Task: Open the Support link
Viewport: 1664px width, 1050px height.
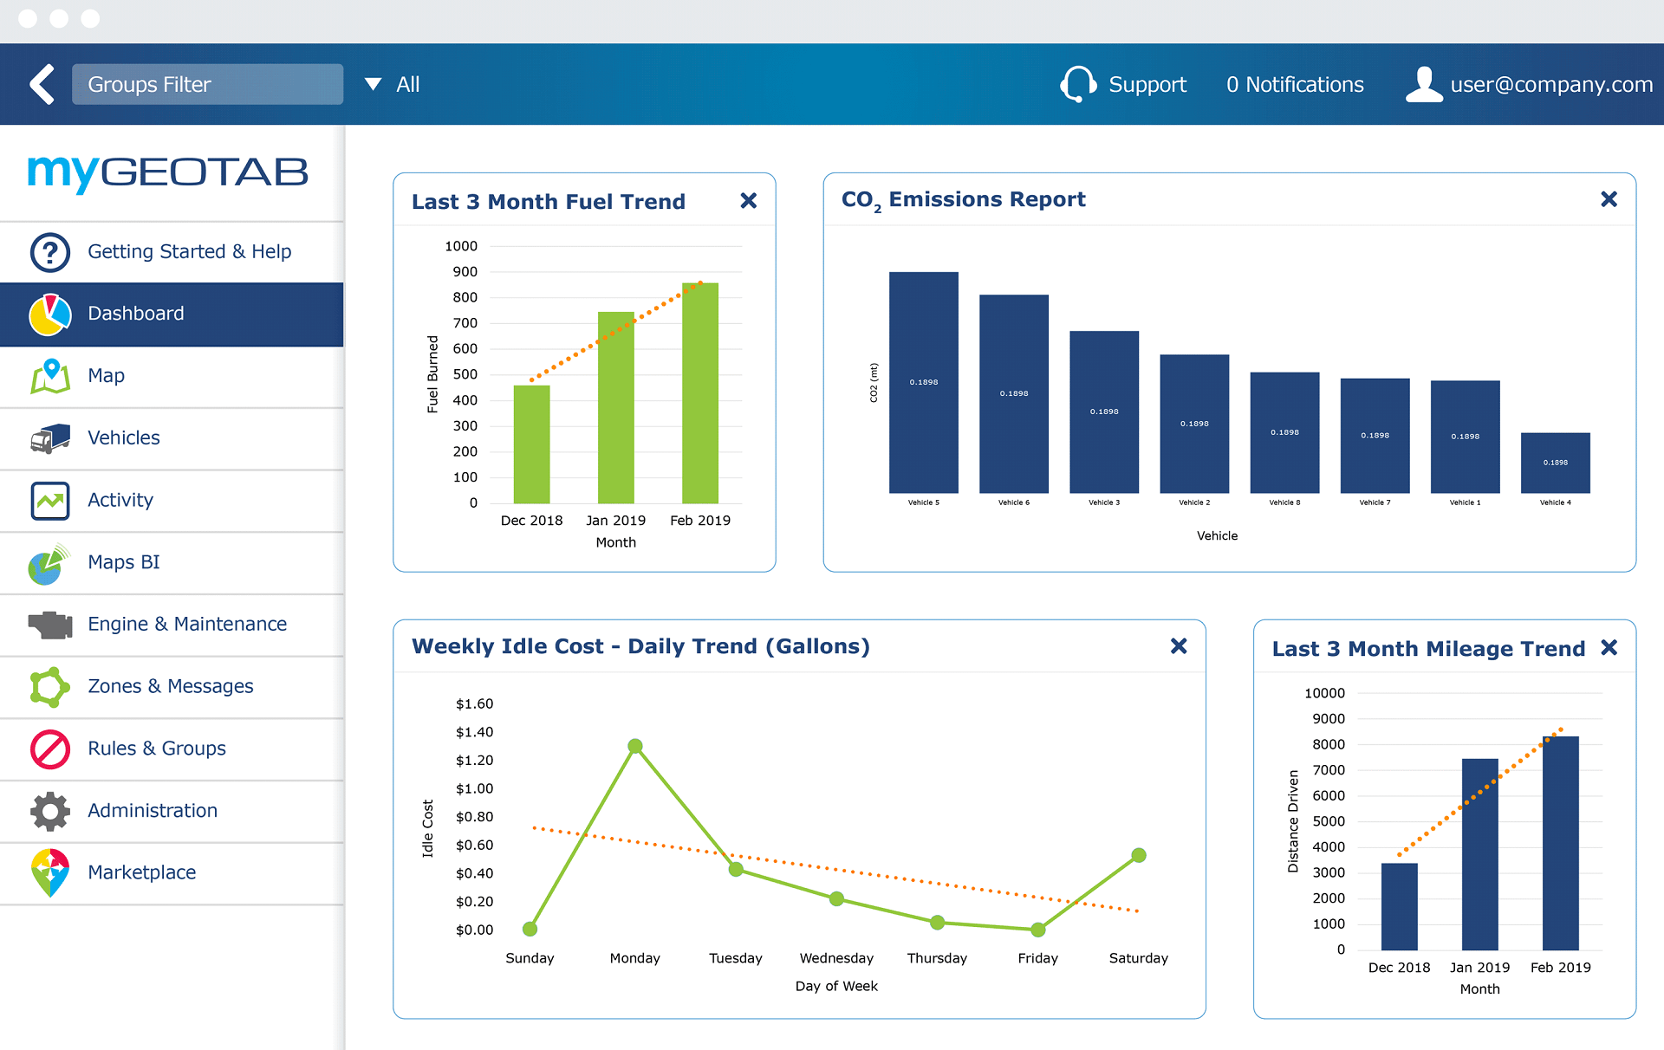Action: click(1124, 84)
